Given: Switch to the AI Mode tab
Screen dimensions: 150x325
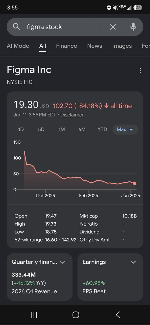Looking at the screenshot, I should coord(18,46).
